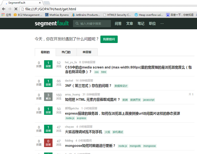Close the SegmentFault browser tab
Image resolution: width=197 pixels, height=154 pixels.
(40, 3)
